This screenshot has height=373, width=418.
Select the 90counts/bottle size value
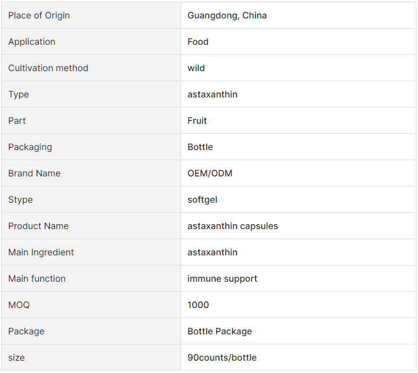click(x=222, y=357)
